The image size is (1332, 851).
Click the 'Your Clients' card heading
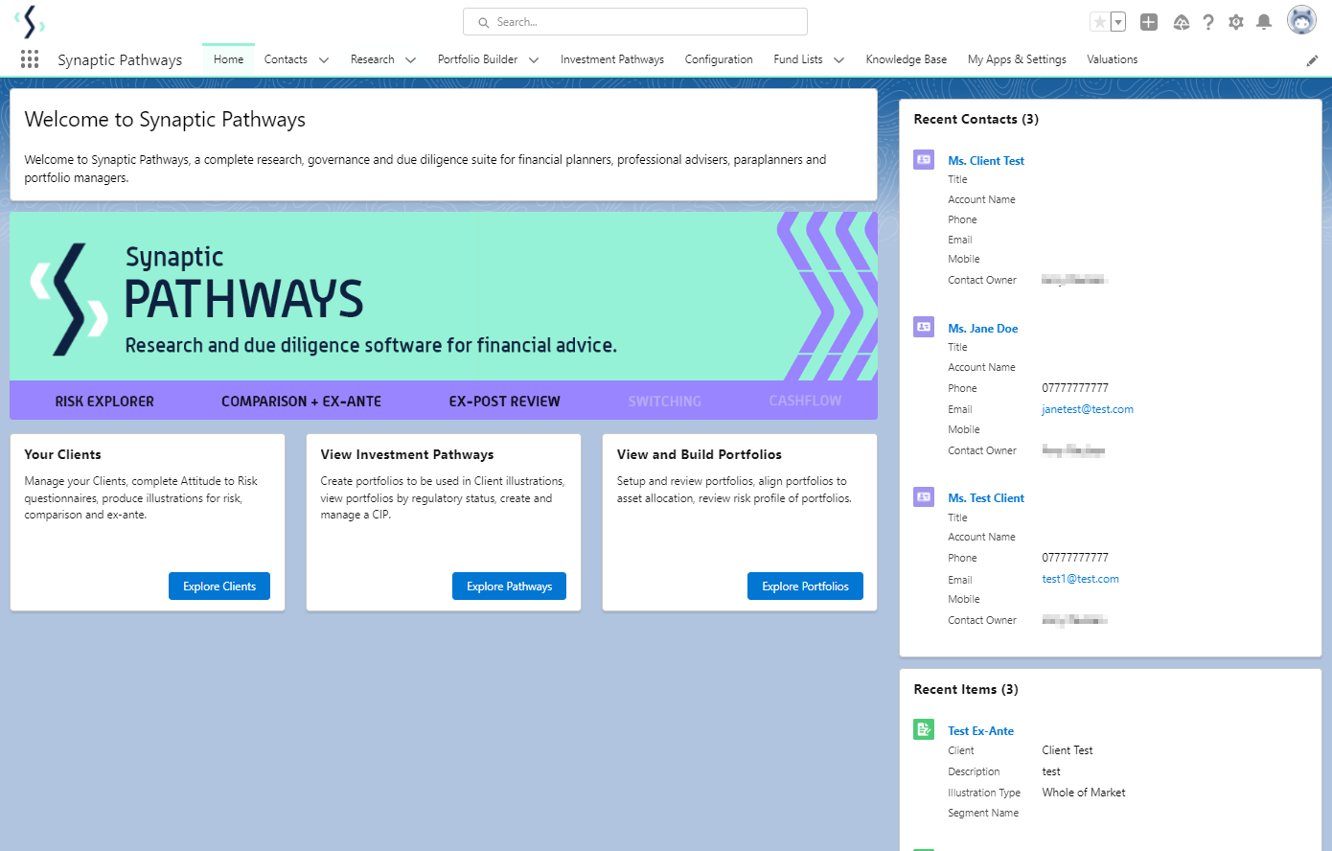62,454
